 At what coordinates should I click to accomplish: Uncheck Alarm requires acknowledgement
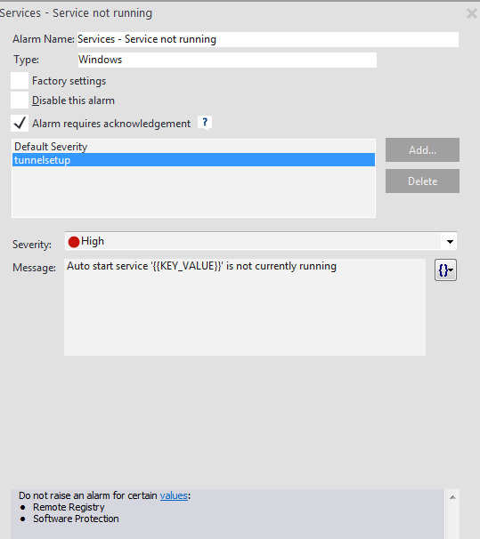click(x=20, y=123)
